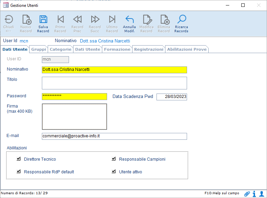Switch to the Gruppi tab
The height and width of the screenshot is (198, 267).
point(39,49)
